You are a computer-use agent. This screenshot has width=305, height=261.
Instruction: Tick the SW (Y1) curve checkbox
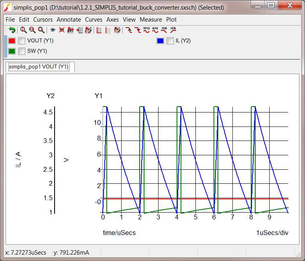point(22,51)
